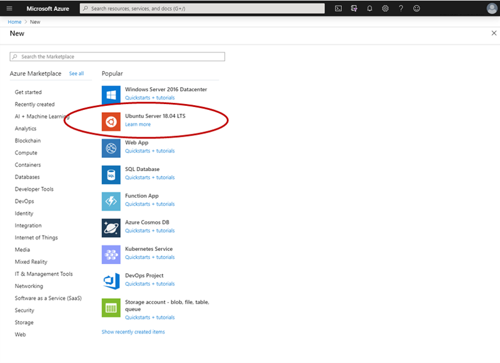Open the help question mark

point(401,9)
